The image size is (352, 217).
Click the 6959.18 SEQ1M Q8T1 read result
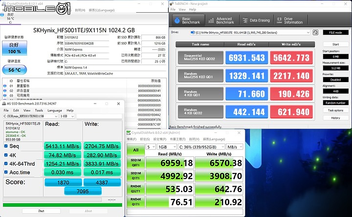click(x=170, y=163)
